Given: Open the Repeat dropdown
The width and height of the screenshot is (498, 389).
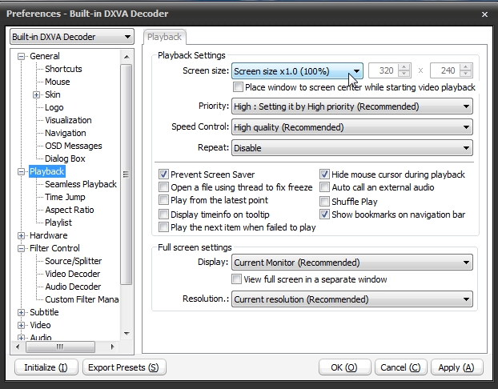Looking at the screenshot, I should pyautogui.click(x=352, y=148).
